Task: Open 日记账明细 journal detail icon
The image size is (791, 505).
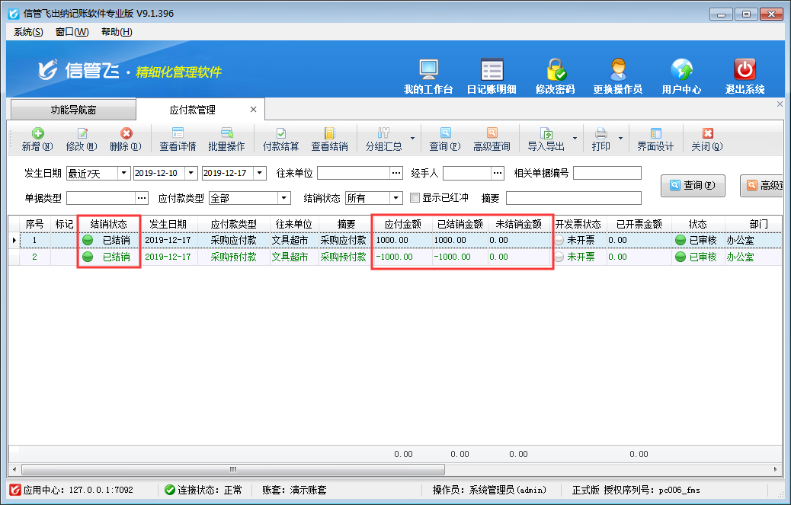Action: pos(492,70)
